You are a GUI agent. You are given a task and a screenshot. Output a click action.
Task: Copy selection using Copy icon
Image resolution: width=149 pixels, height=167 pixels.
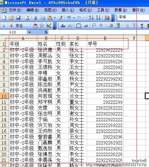[42, 18]
